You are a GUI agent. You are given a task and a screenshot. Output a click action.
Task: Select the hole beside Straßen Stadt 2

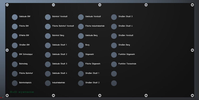point(81,83)
